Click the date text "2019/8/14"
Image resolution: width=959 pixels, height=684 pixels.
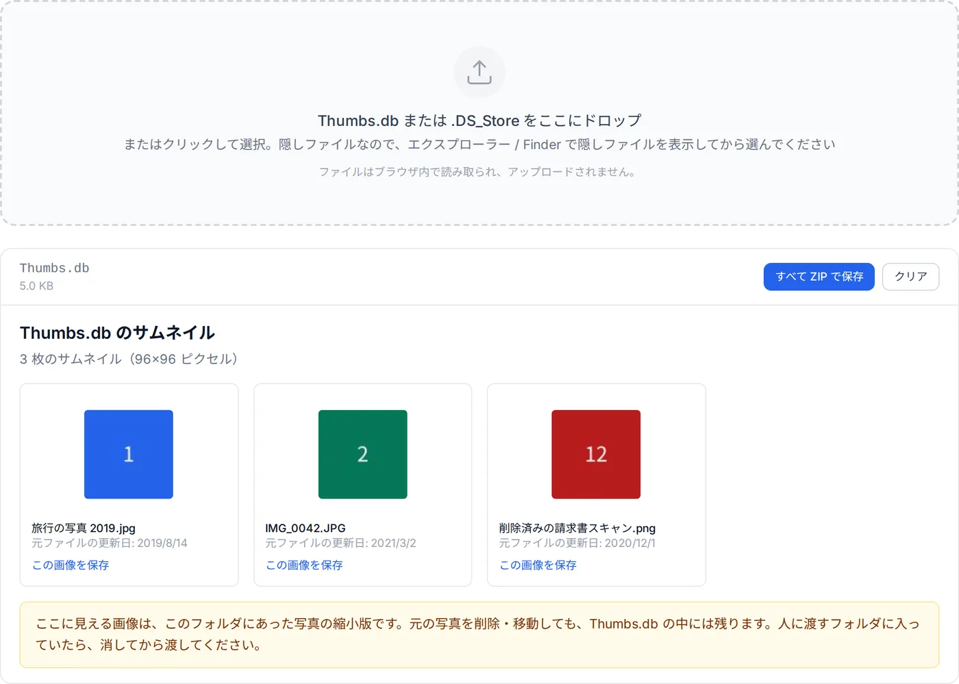click(162, 543)
